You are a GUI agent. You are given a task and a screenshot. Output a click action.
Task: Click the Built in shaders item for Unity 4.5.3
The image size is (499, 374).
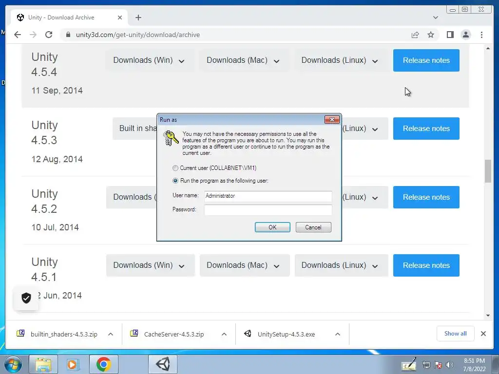(x=135, y=129)
